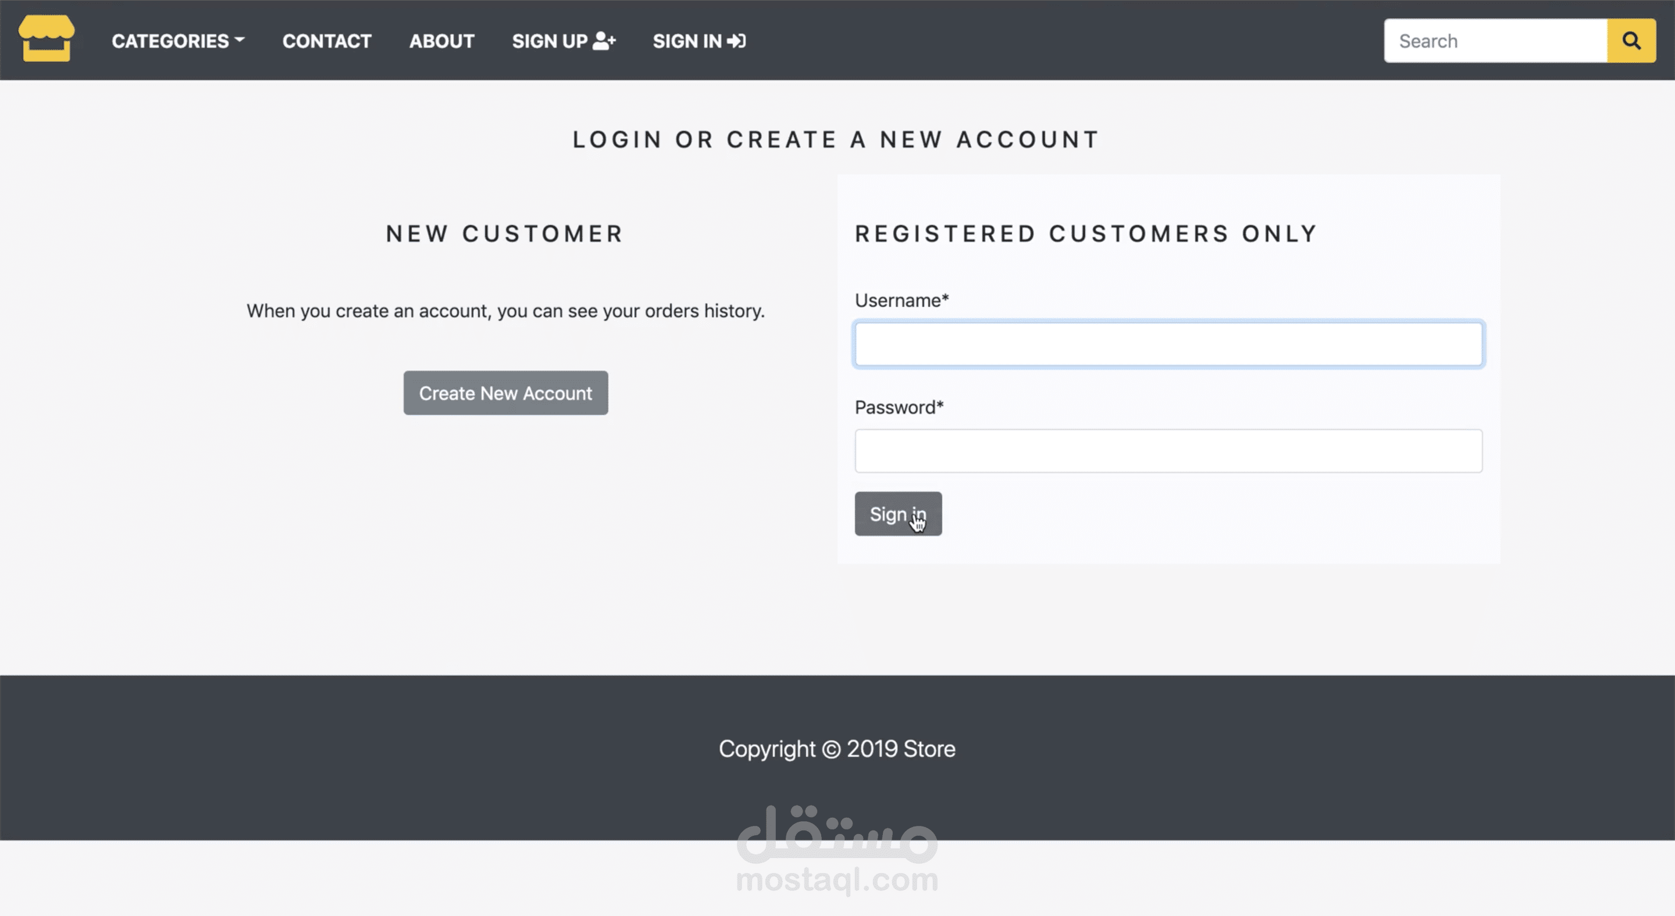Image resolution: width=1675 pixels, height=916 pixels.
Task: Click the yellow magnifier search button
Action: pos(1631,41)
